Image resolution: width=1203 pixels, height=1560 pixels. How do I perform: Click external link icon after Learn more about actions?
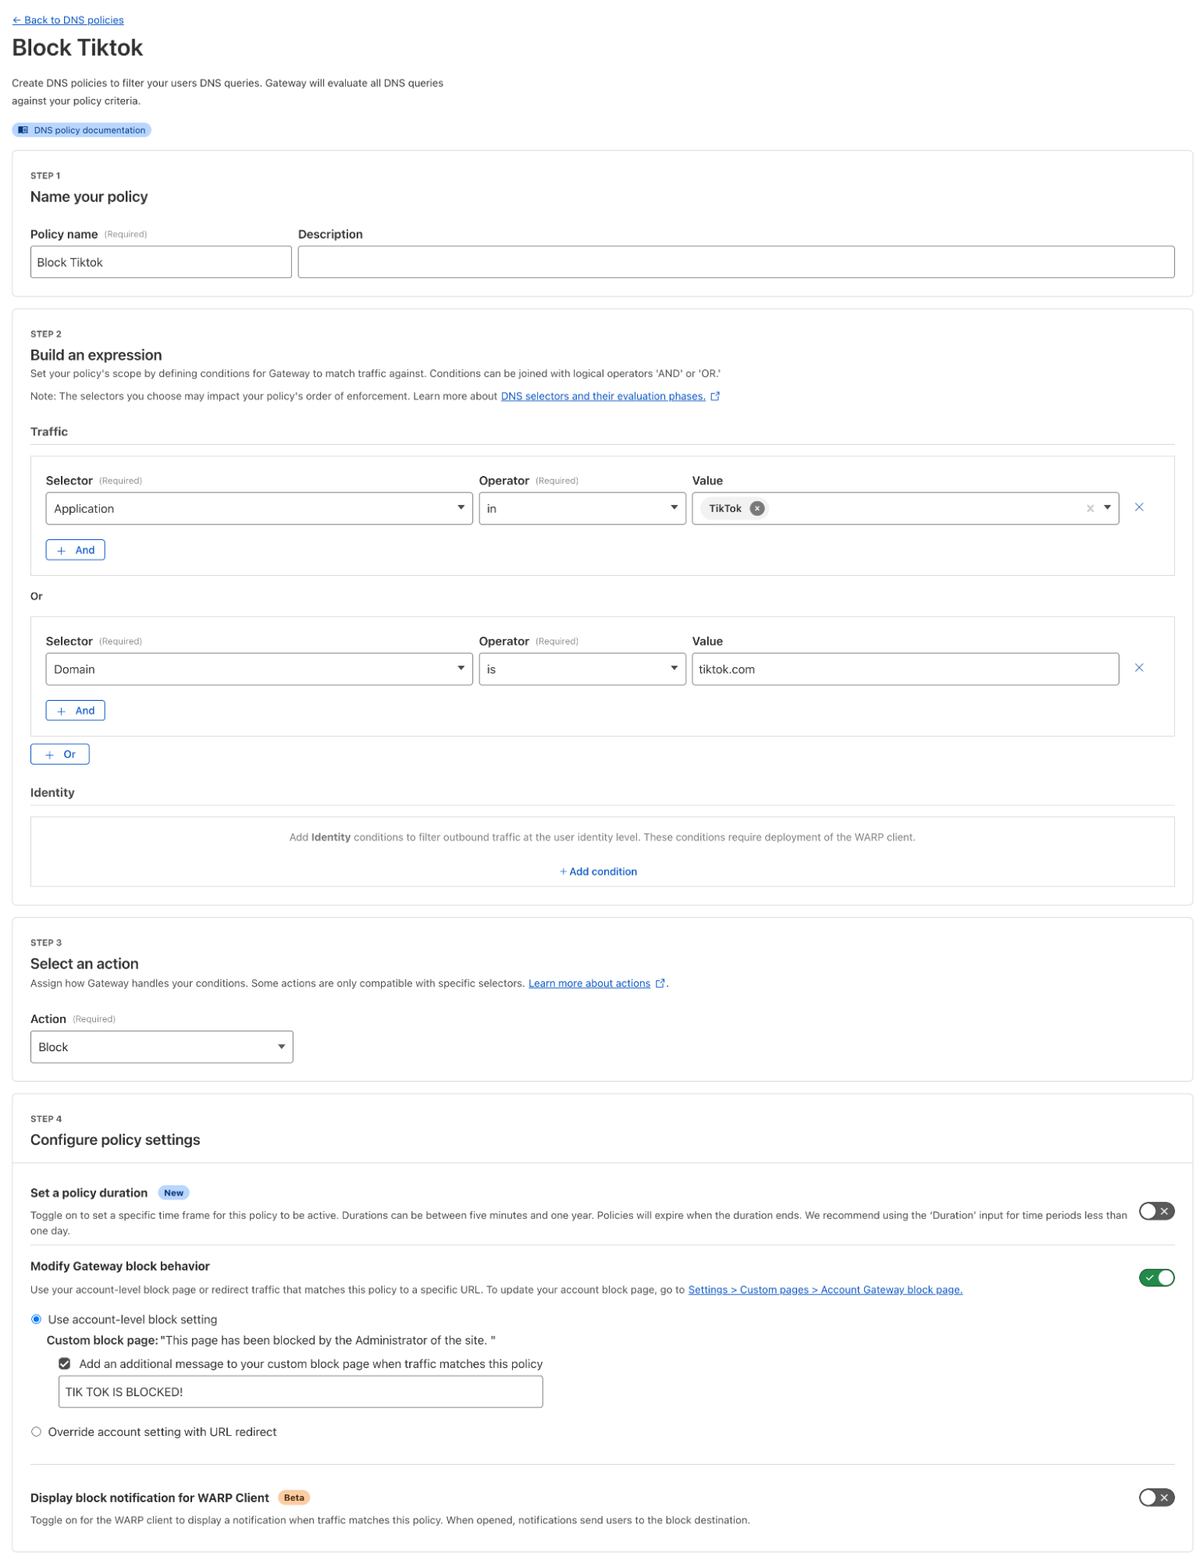(660, 983)
